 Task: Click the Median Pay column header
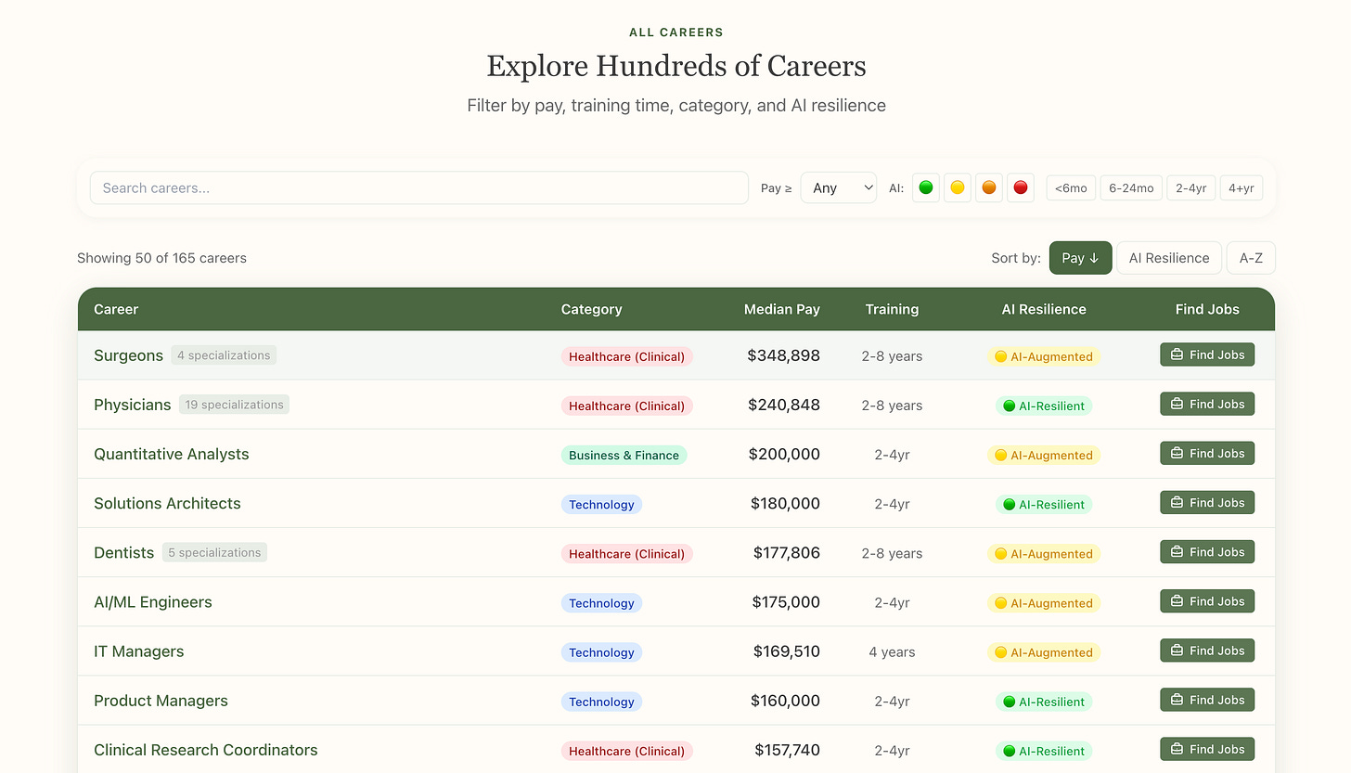coord(781,309)
